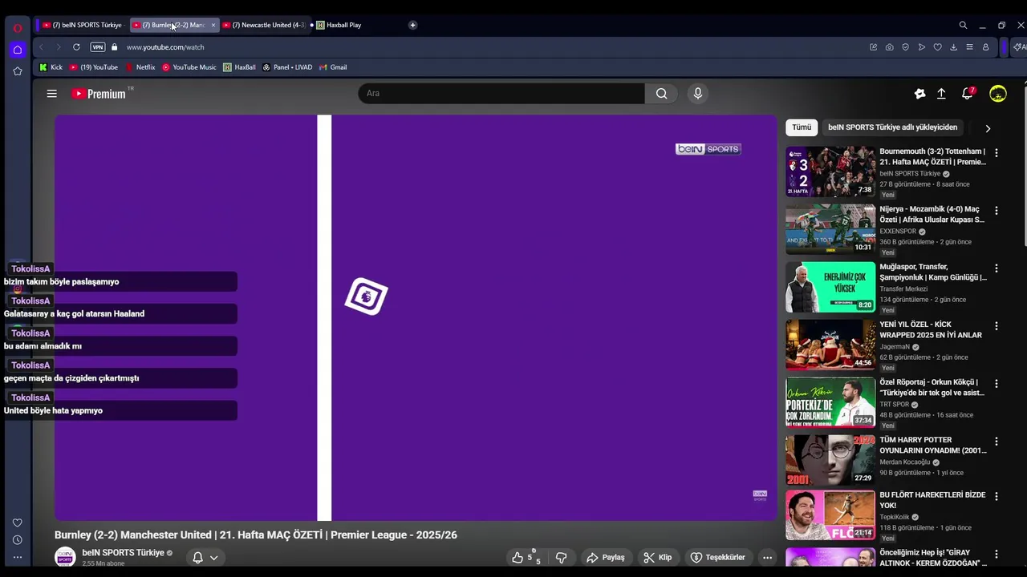This screenshot has height=577, width=1027.
Task: Open beIN SPORTS Türkiye channel avatar
Action: coord(65,557)
